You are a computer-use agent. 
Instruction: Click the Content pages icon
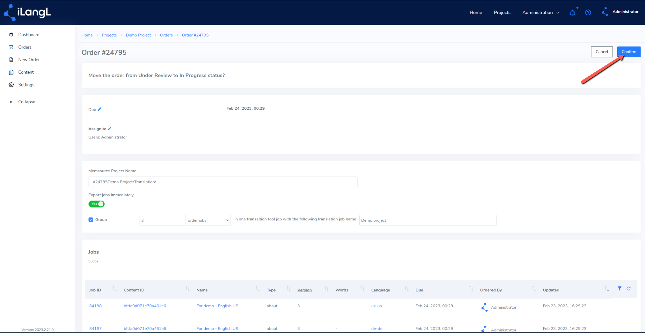click(x=11, y=72)
